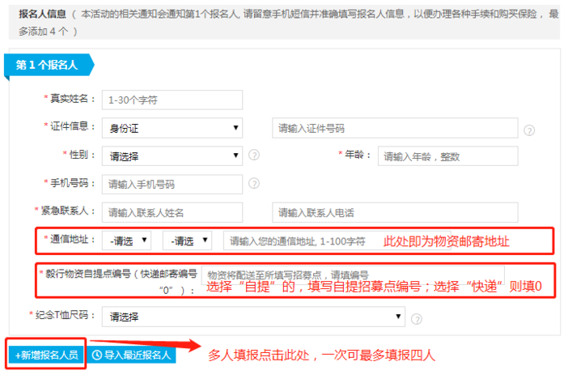Click the 请输入手机号码 input field
This screenshot has height=383, width=568.
172,184
